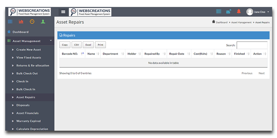Sort table by Cost(Kshs) column
The image size is (277, 138).
coord(203,54)
